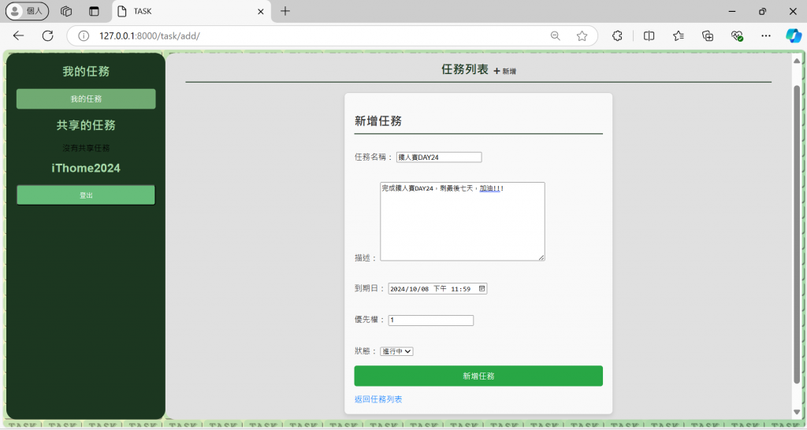Image resolution: width=807 pixels, height=430 pixels.
Task: Click the 登出 logout button
Action: click(x=86, y=195)
